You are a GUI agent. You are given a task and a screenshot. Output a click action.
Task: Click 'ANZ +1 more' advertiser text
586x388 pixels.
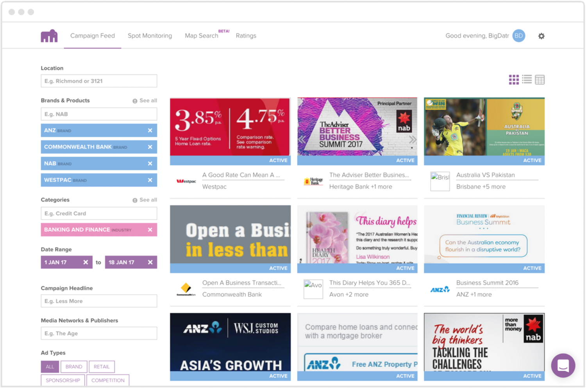click(x=474, y=295)
